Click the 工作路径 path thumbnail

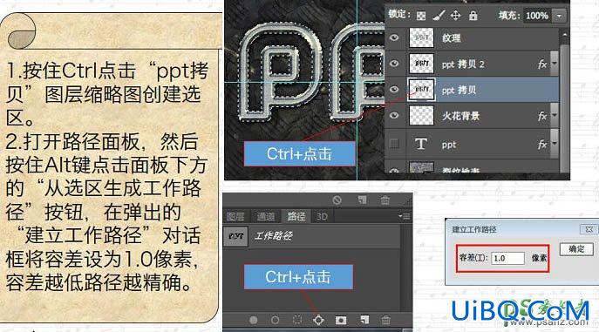coord(235,236)
